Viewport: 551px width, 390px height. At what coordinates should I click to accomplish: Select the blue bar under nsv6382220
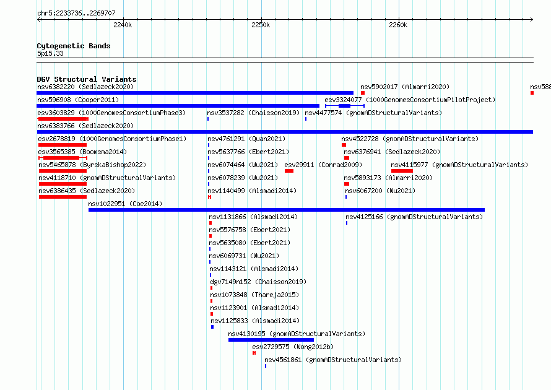pyautogui.click(x=195, y=93)
